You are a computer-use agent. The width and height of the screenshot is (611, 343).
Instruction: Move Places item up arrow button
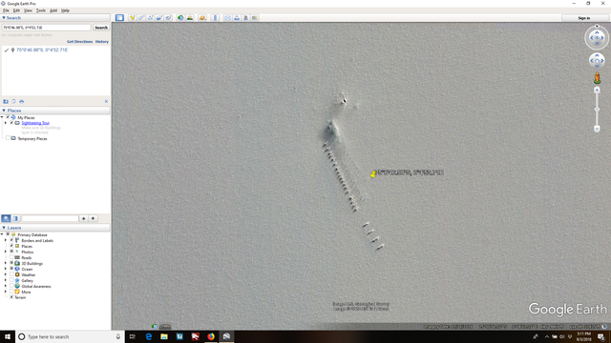click(x=83, y=218)
